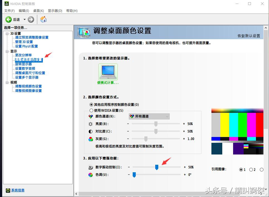The width and height of the screenshot is (269, 197).
Task: Click the hue color wheel icon
Action: click(x=90, y=175)
